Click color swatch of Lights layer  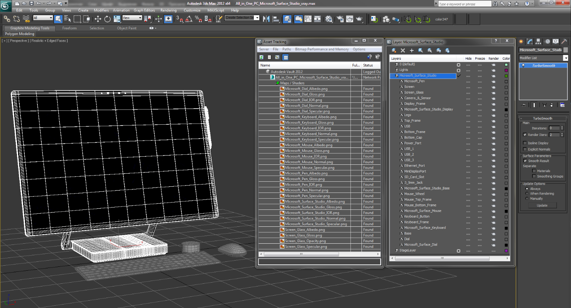(506, 70)
